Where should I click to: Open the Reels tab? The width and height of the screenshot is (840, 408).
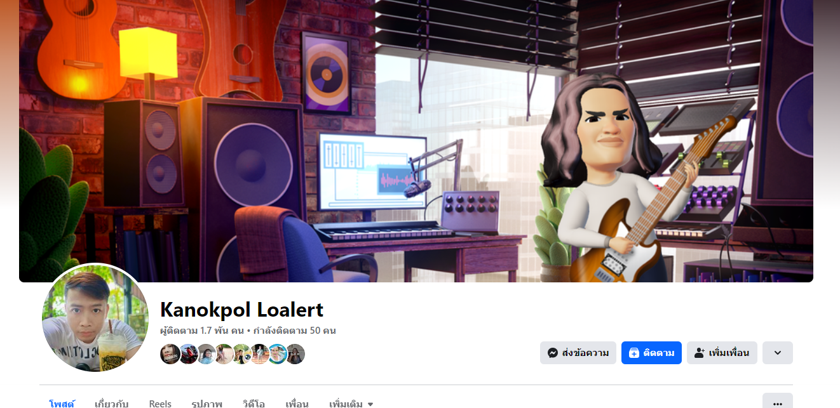coord(160,404)
